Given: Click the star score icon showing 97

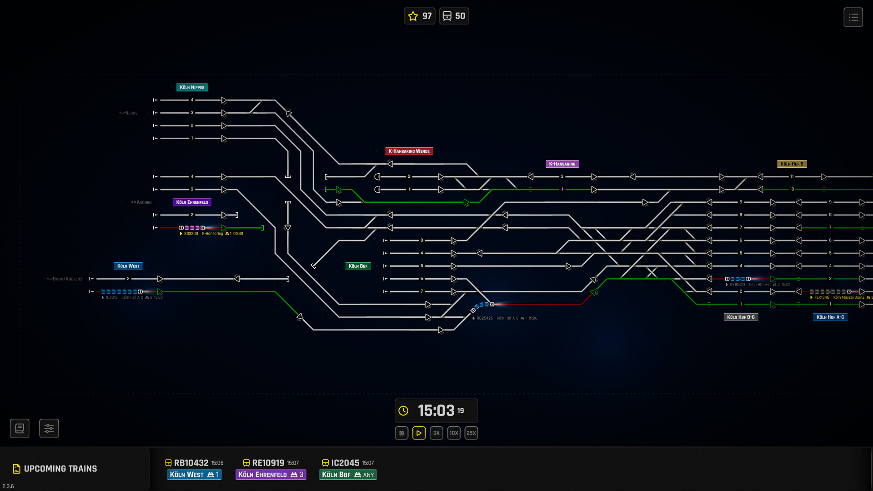Looking at the screenshot, I should point(413,16).
